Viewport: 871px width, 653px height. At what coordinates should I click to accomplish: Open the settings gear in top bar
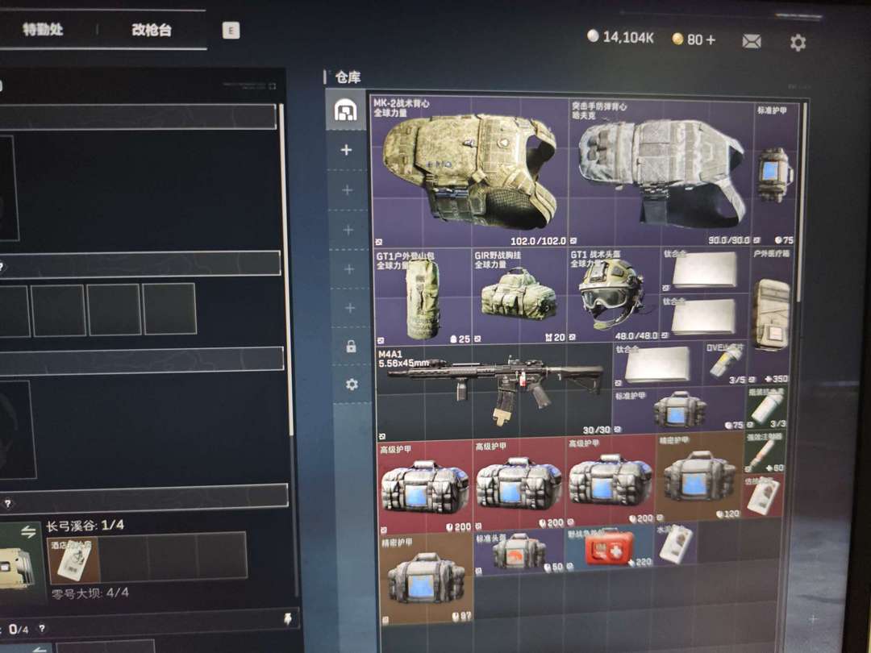pos(798,42)
